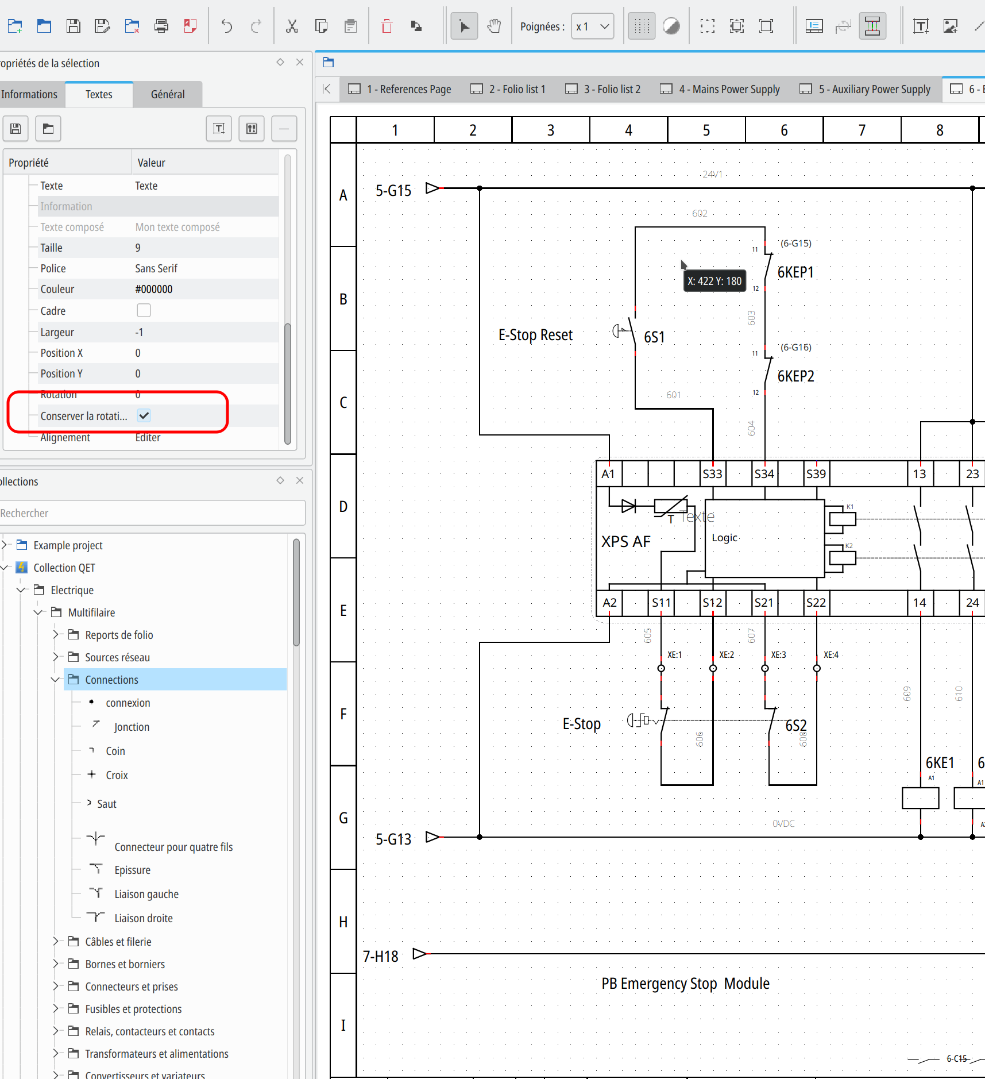Viewport: 985px width, 1079px height.
Task: Collapse the Collection QET node
Action: pos(5,567)
